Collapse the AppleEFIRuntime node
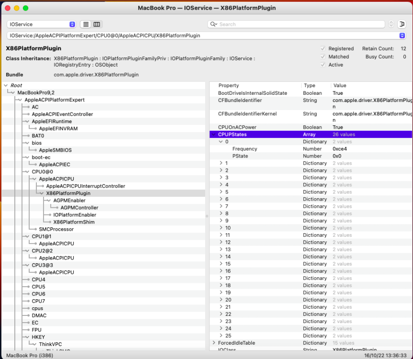 coord(27,121)
